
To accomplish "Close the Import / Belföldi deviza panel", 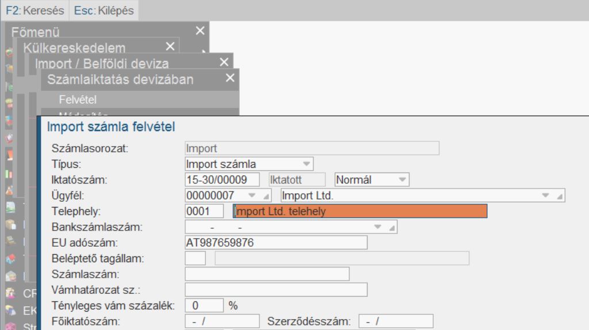I will pos(224,62).
